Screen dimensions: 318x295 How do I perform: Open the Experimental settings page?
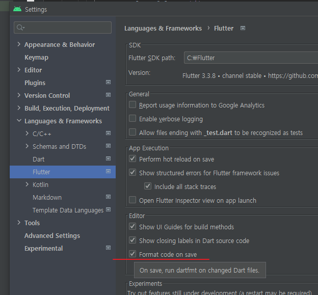click(44, 248)
